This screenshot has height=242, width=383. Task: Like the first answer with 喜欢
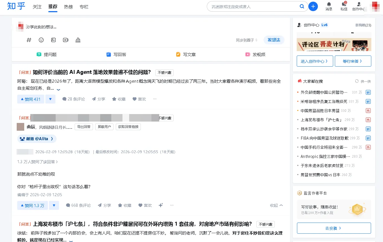point(139,99)
